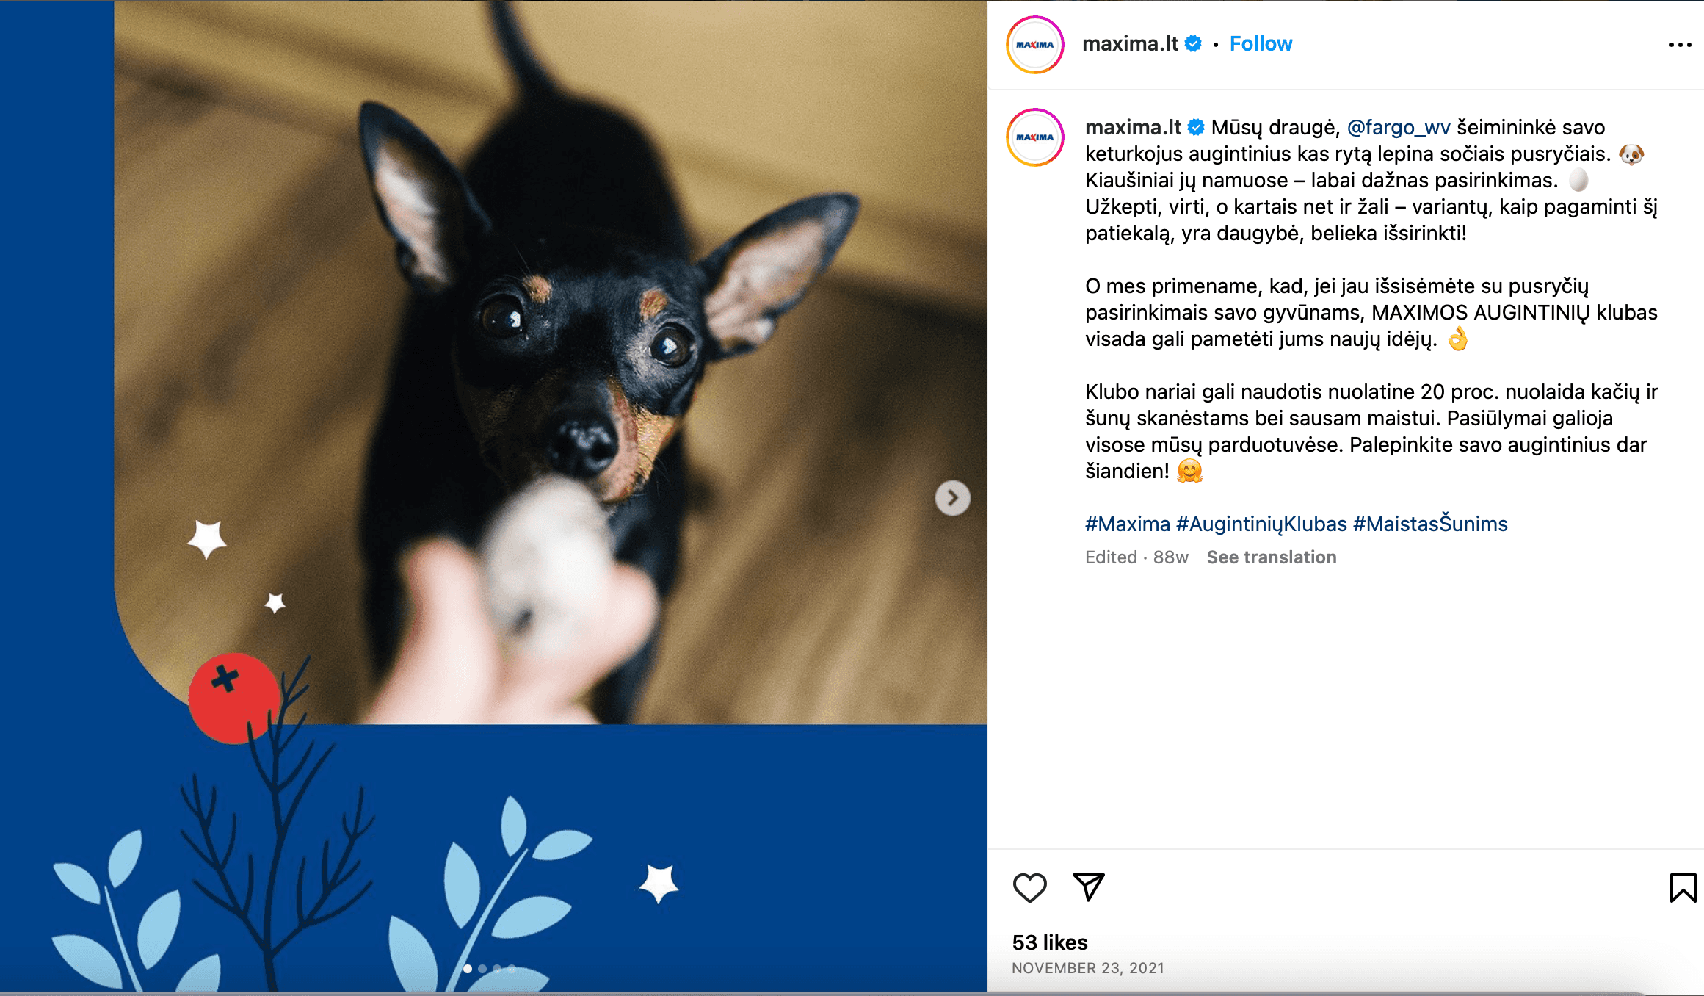1704x996 pixels.
Task: Like the post with the heart icon
Action: point(1029,887)
